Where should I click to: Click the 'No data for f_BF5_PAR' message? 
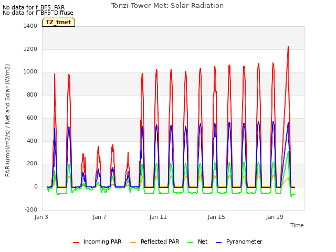pyautogui.click(x=34, y=7)
